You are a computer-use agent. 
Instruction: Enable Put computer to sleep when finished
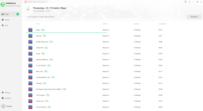click(x=26, y=17)
